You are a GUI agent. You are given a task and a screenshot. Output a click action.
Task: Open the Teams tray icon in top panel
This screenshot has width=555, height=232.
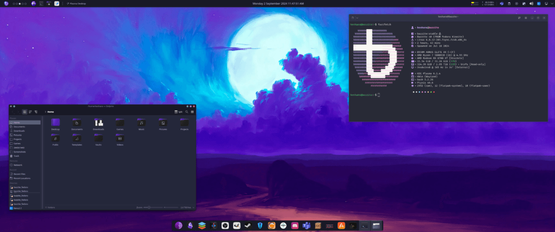point(501,4)
